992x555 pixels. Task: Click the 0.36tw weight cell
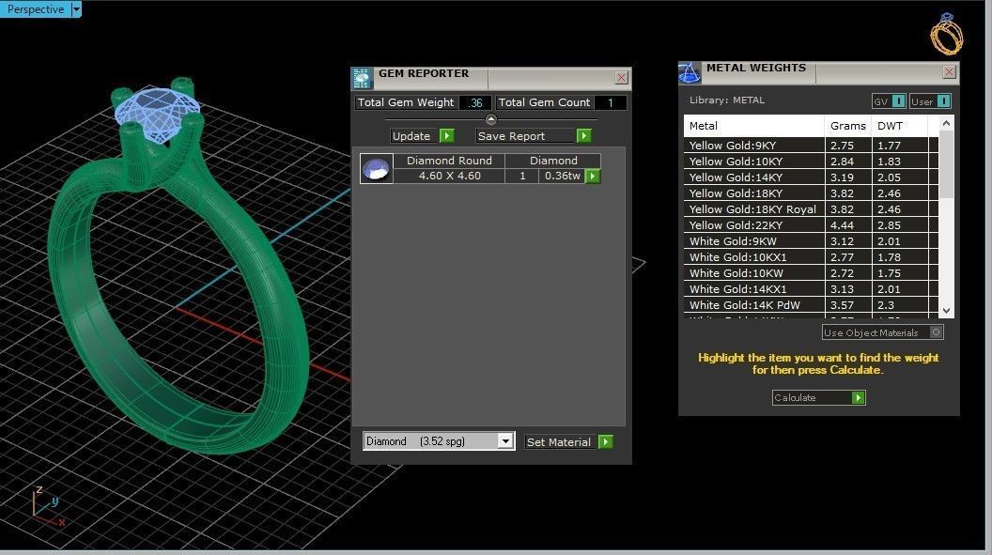[x=562, y=177]
